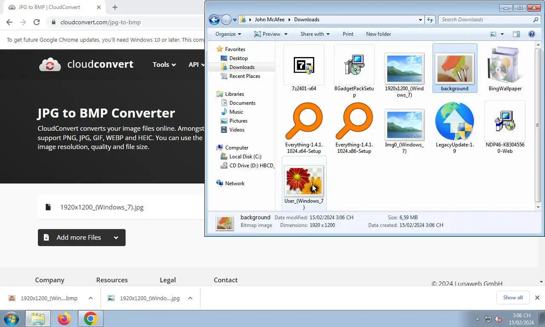This screenshot has height=327, width=545.
Task: Select Everything-1.4.1.1024.x86-Setup file
Action: (354, 128)
